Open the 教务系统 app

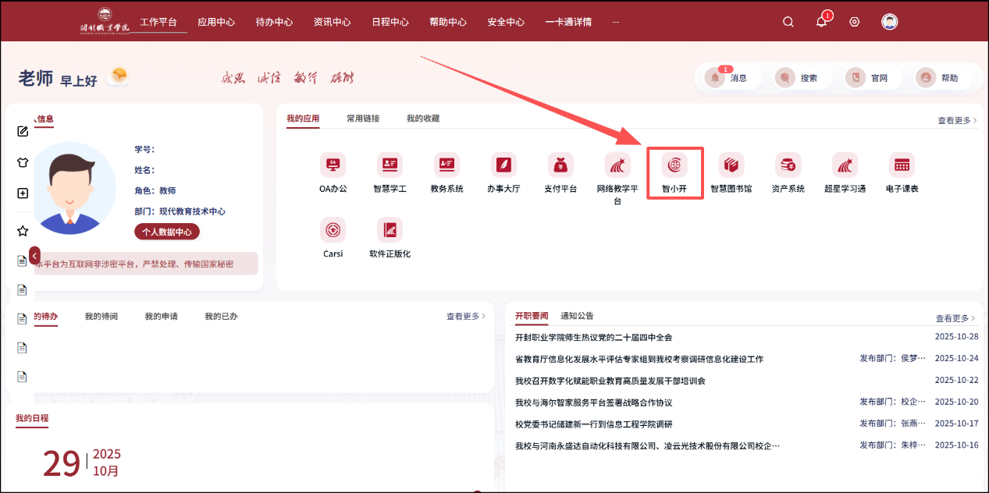446,165
